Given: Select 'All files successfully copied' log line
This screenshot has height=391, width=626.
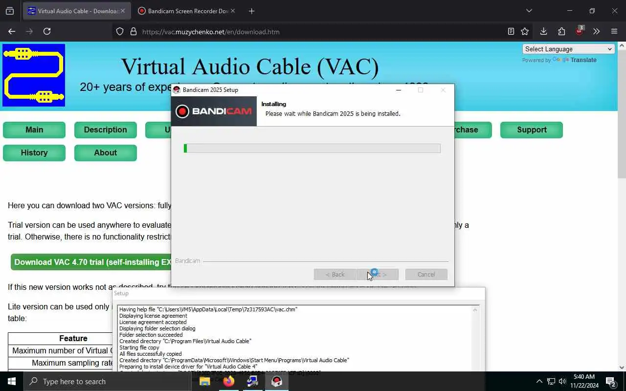Looking at the screenshot, I should [x=150, y=354].
